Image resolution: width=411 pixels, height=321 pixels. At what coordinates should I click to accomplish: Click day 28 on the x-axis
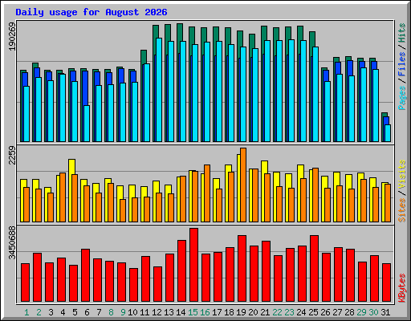pyautogui.click(x=349, y=312)
